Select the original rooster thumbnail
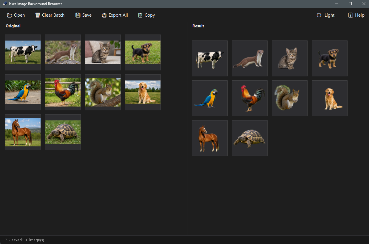Screen dimensions: 369x244 (x=63, y=92)
